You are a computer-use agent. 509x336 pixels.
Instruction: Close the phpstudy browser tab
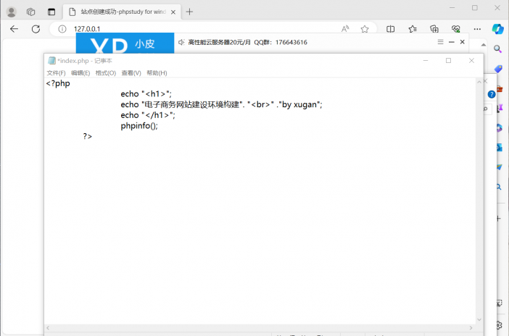coord(173,12)
